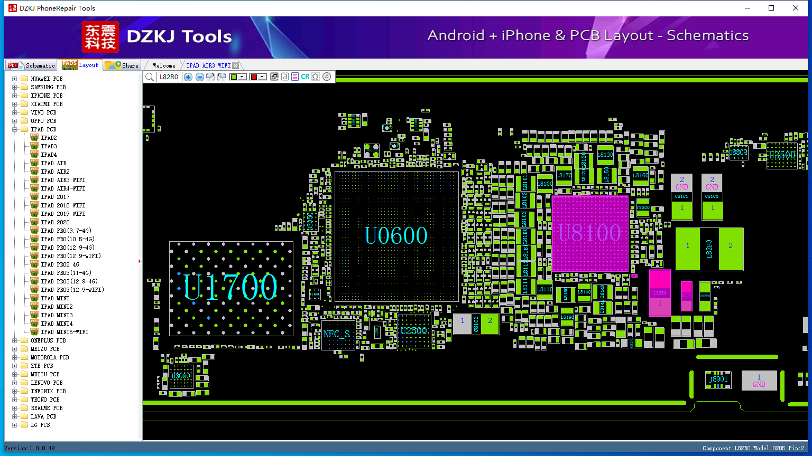Viewport: 812px width, 456px height.
Task: Zoom out with the blue minus icon
Action: [199, 77]
